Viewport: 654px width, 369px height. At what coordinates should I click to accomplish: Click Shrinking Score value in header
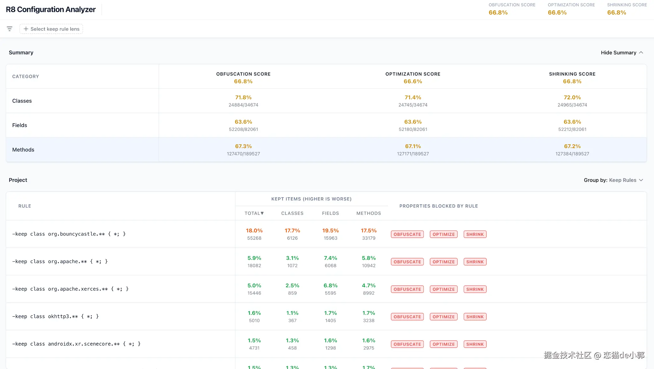(616, 12)
